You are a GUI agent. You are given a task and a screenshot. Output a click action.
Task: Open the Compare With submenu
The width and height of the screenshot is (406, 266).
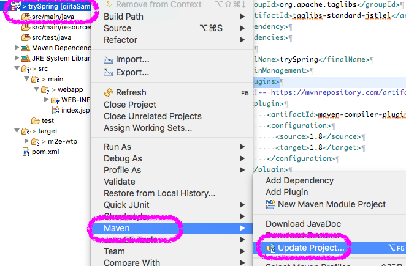point(172,262)
